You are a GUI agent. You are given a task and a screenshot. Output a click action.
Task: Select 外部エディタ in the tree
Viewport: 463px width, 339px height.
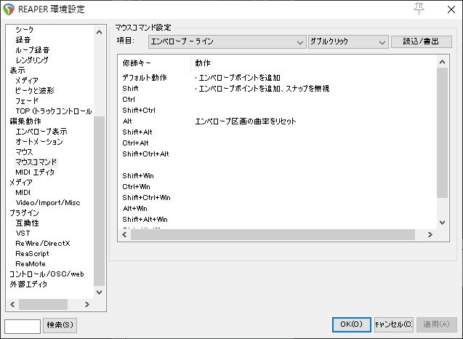coord(28,284)
